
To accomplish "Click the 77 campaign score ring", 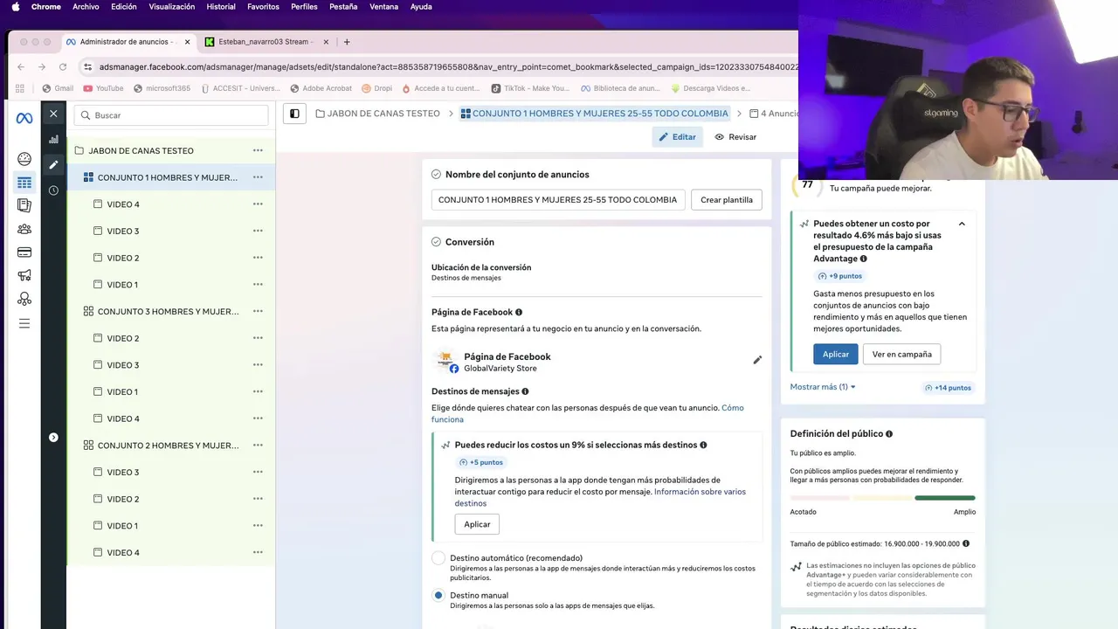I will click(x=806, y=184).
